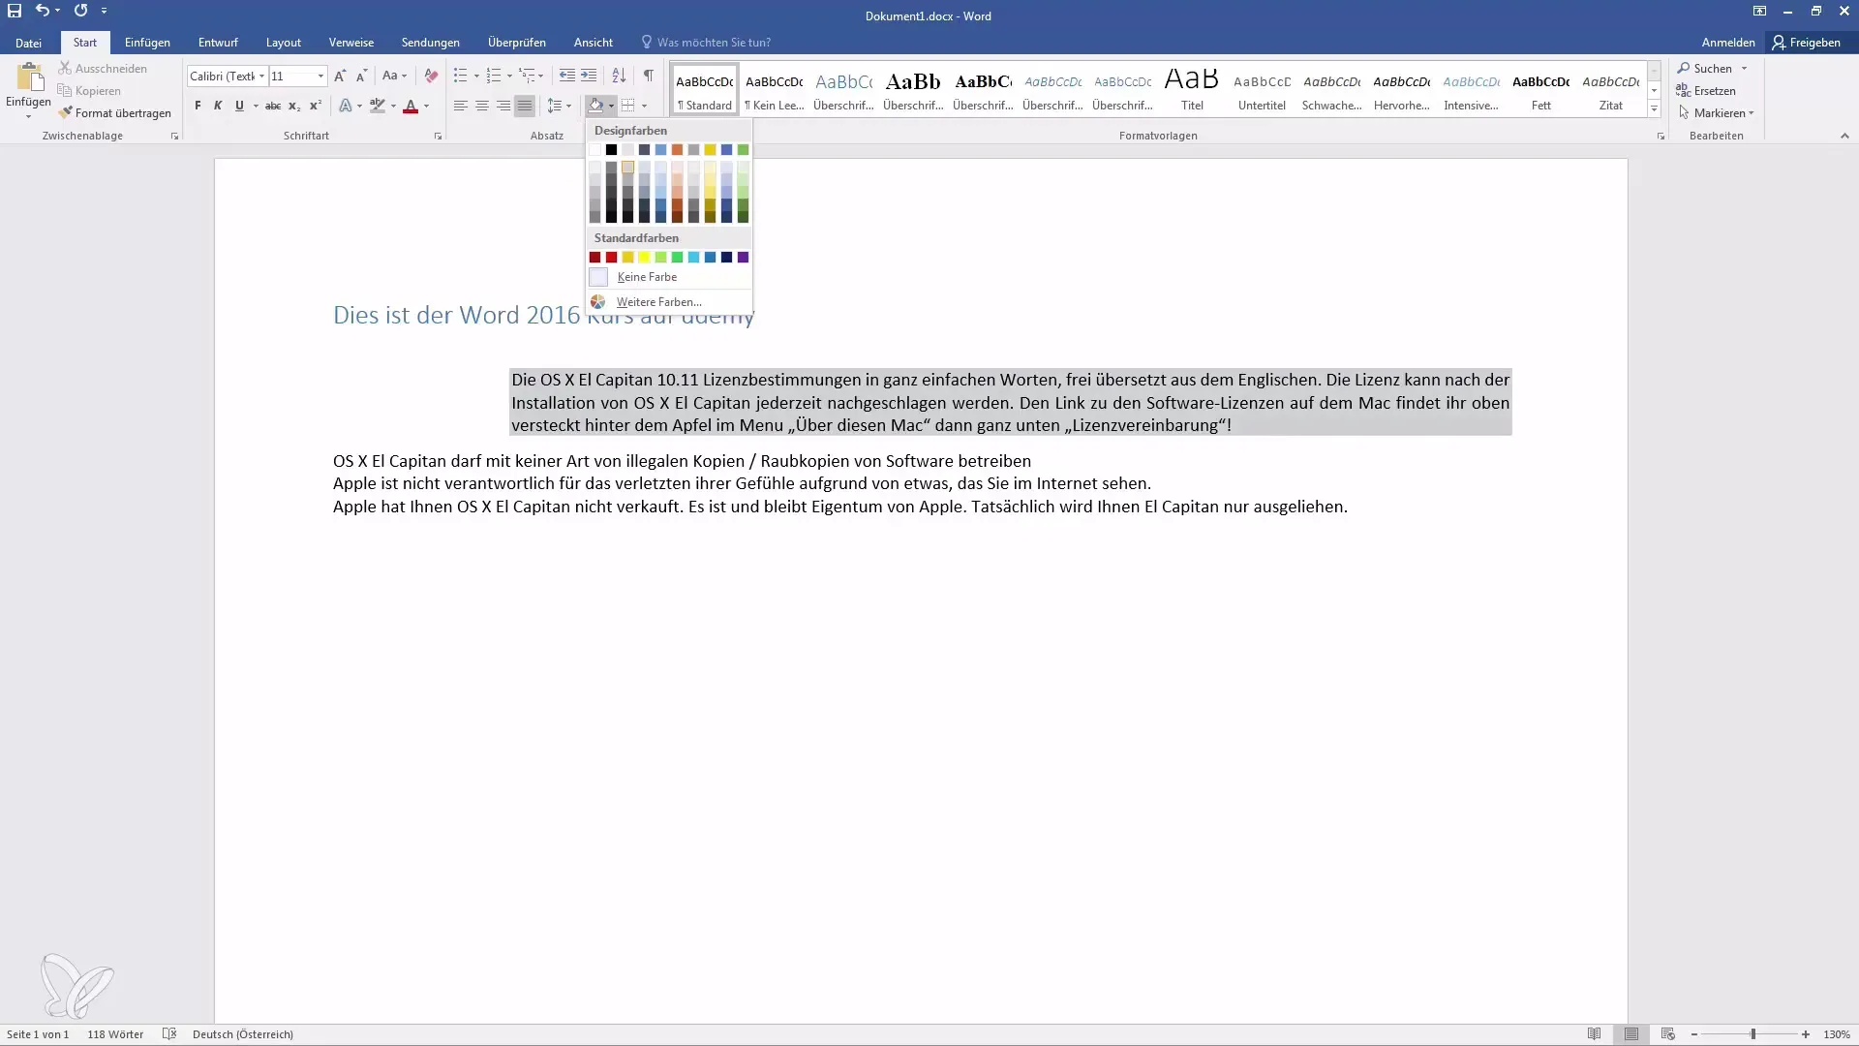Screen dimensions: 1859x1046
Task: Open the change case Aa dropdown
Action: click(x=394, y=76)
